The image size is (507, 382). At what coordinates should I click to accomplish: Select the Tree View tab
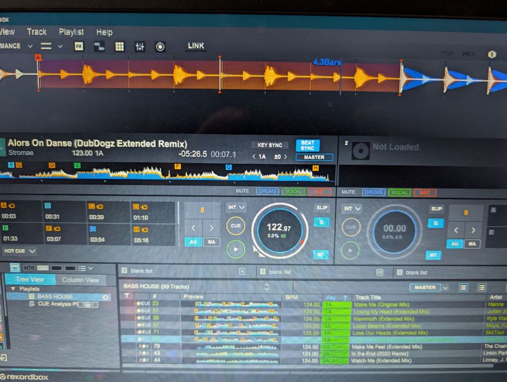30,279
